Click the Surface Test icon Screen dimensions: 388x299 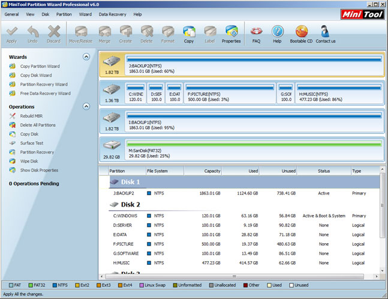13,143
